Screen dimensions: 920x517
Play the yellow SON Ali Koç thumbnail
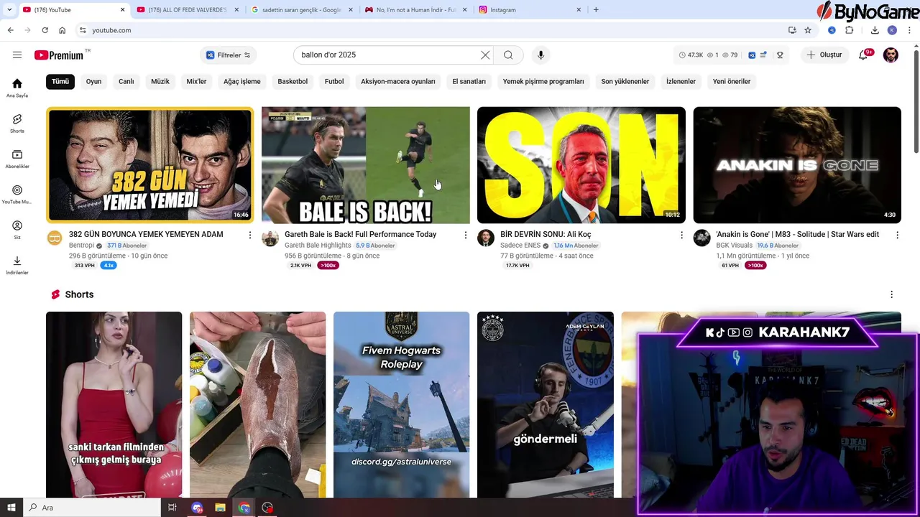(581, 165)
